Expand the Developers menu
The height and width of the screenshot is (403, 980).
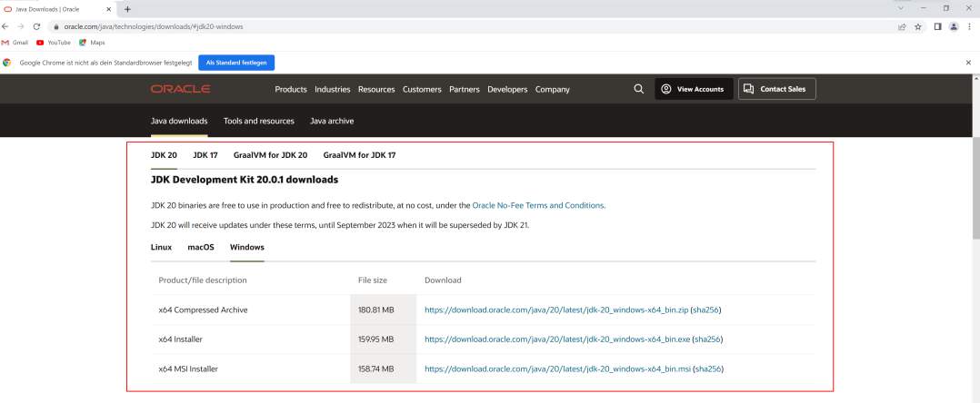(x=507, y=90)
